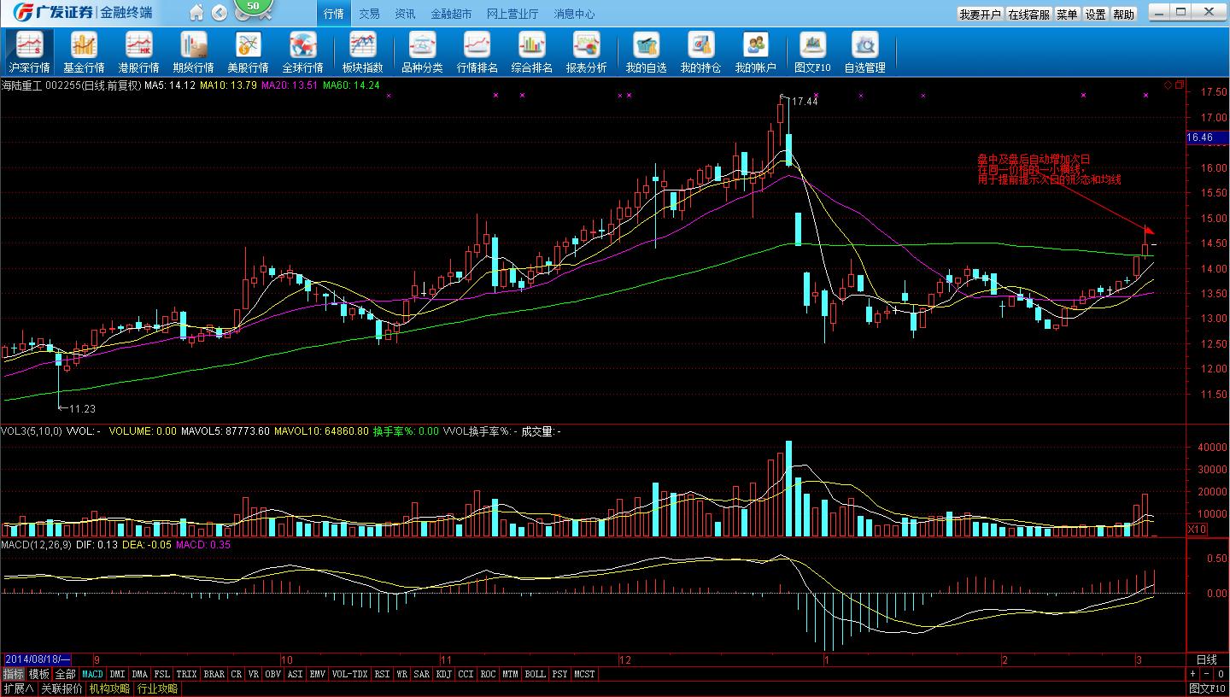Open 沪深行情 market icon
Image resolution: width=1230 pixels, height=697 pixels.
[29, 52]
